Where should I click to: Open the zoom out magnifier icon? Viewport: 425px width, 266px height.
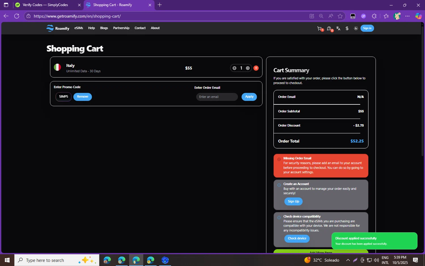(321, 16)
